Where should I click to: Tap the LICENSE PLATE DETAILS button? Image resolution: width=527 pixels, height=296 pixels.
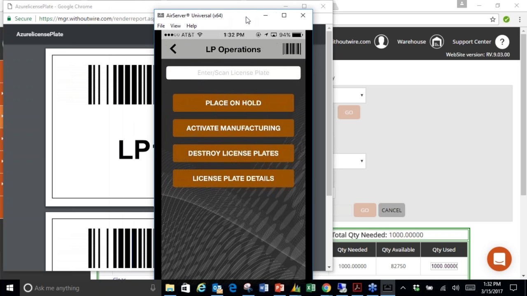click(x=233, y=178)
